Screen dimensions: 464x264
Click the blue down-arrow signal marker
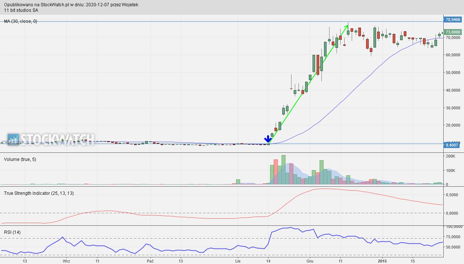[x=268, y=139]
